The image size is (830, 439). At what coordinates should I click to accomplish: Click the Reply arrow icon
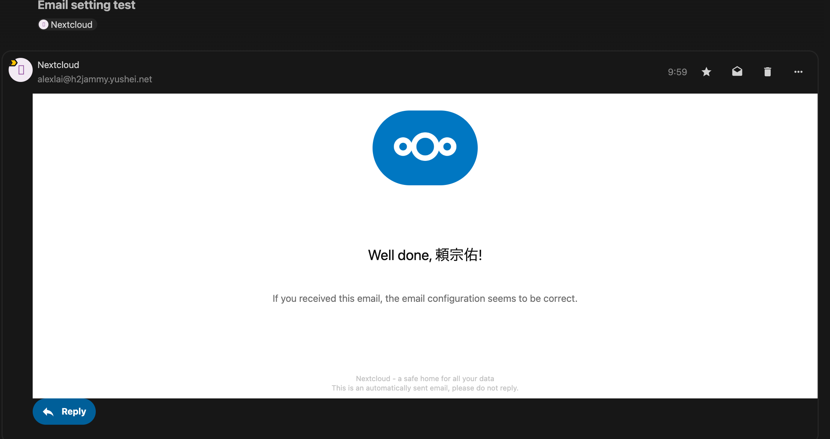[x=48, y=412]
